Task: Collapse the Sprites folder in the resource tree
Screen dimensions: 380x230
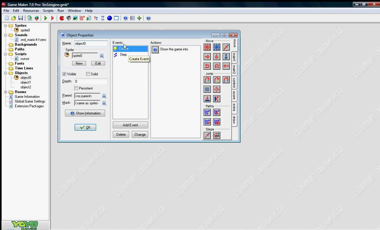Action: point(5,26)
